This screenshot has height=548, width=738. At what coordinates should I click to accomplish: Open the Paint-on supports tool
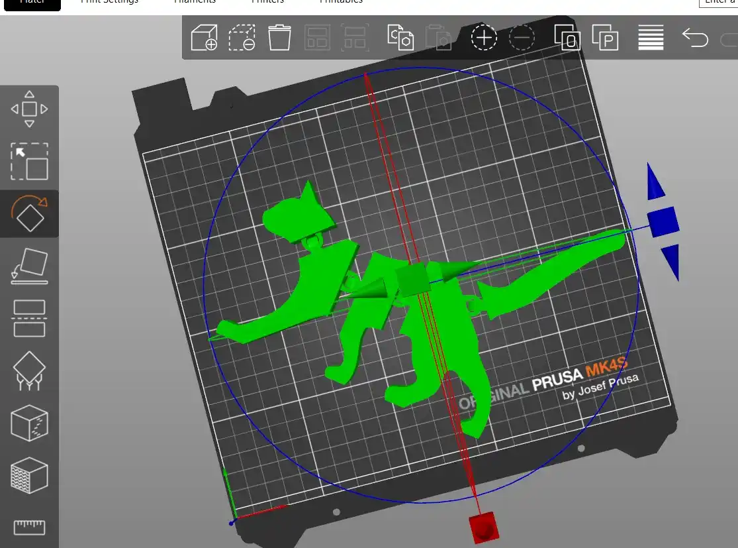[x=29, y=371]
